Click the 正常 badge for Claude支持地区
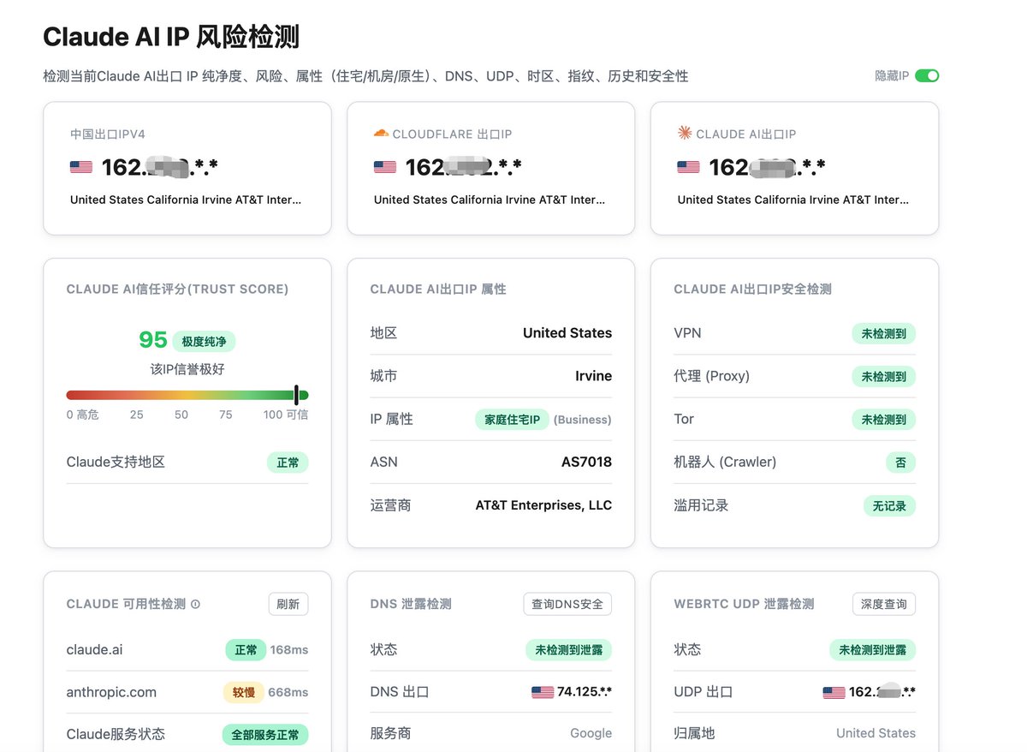The width and height of the screenshot is (1027, 752). click(288, 463)
